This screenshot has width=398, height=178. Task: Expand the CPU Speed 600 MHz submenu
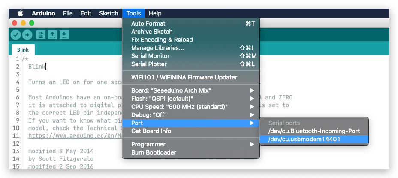pyautogui.click(x=191, y=107)
